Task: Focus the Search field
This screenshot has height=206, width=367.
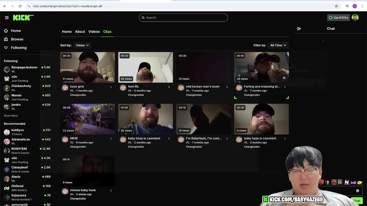Action: [183, 17]
